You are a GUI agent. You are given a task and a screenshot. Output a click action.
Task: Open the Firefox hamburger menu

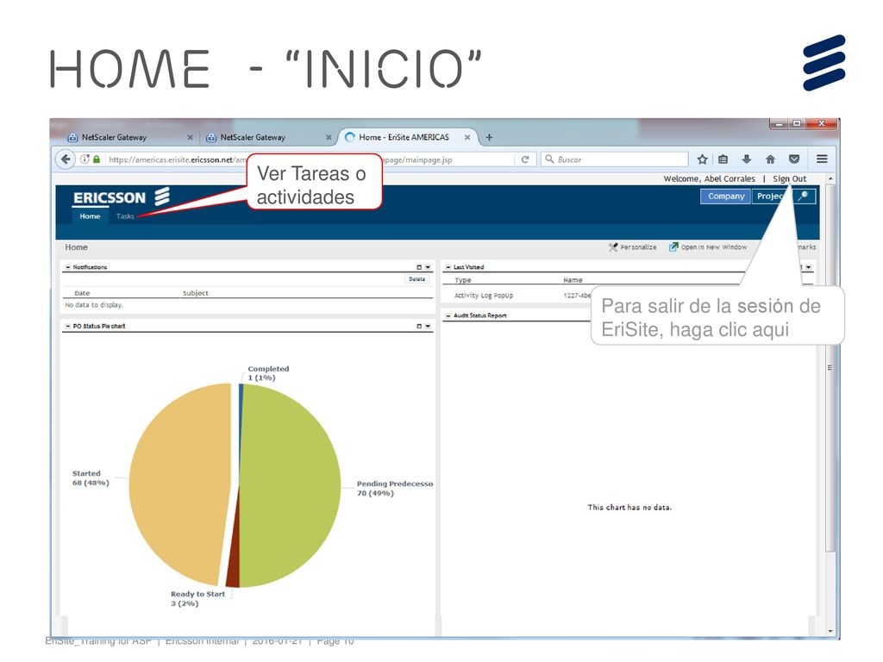[822, 159]
